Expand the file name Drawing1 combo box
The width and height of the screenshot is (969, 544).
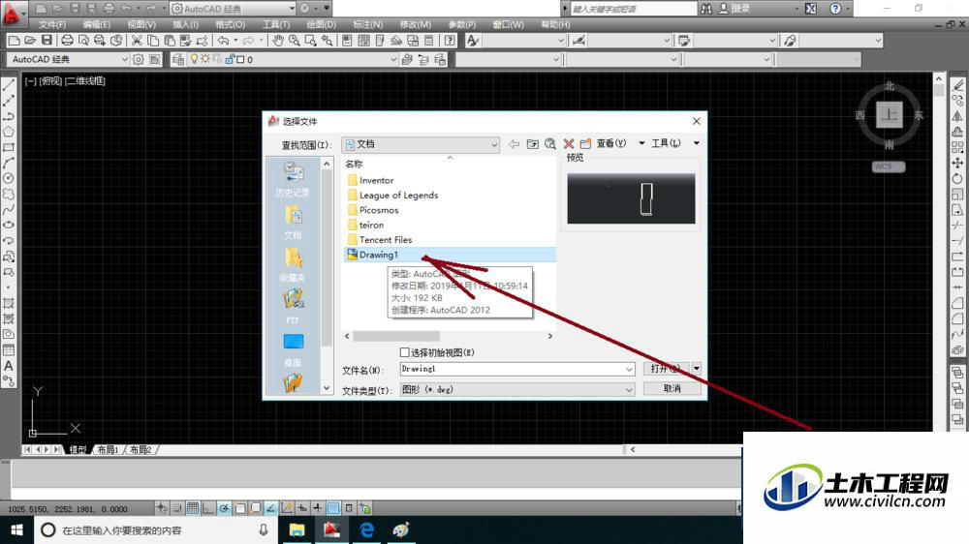pos(629,369)
